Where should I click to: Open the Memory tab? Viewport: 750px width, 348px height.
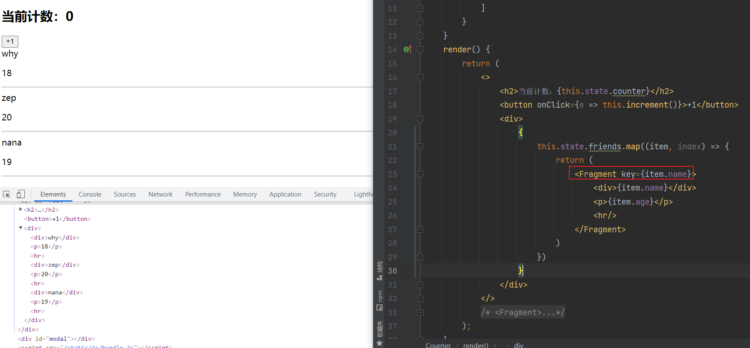(245, 194)
